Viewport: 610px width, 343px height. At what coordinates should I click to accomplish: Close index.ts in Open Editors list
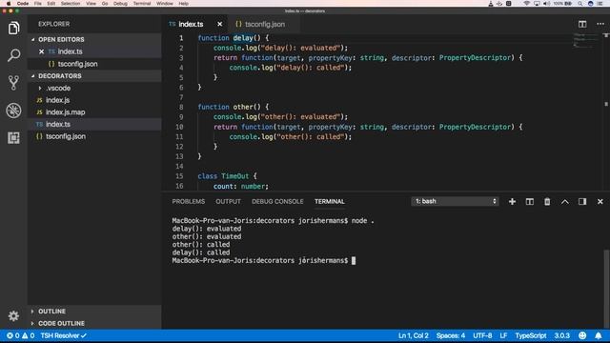coord(41,51)
